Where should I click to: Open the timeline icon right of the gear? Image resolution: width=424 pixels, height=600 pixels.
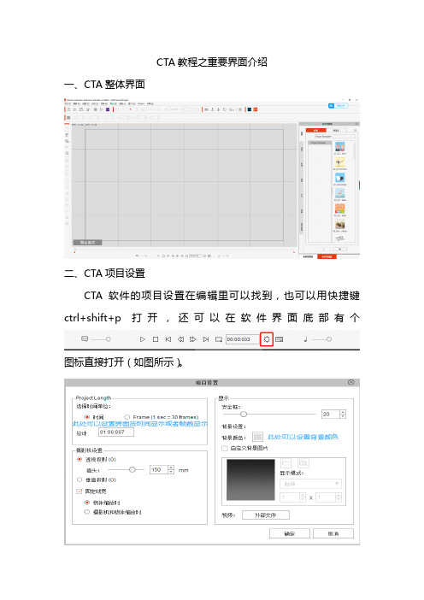tap(280, 339)
